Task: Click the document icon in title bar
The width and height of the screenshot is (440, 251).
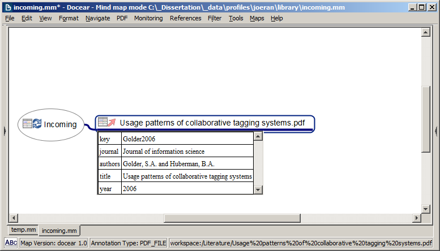Action: pyautogui.click(x=8, y=7)
